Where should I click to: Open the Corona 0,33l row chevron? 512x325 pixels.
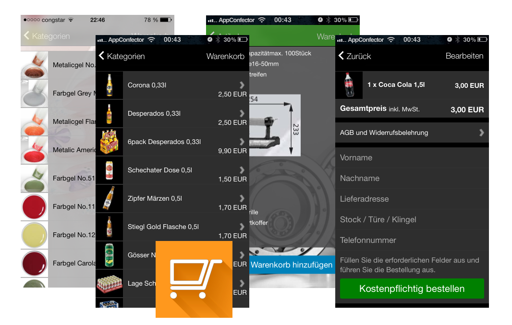point(242,85)
